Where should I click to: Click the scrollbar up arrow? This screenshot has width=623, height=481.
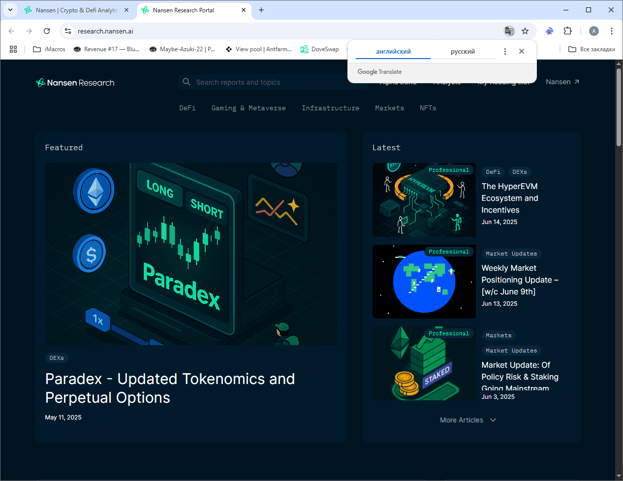tap(619, 64)
